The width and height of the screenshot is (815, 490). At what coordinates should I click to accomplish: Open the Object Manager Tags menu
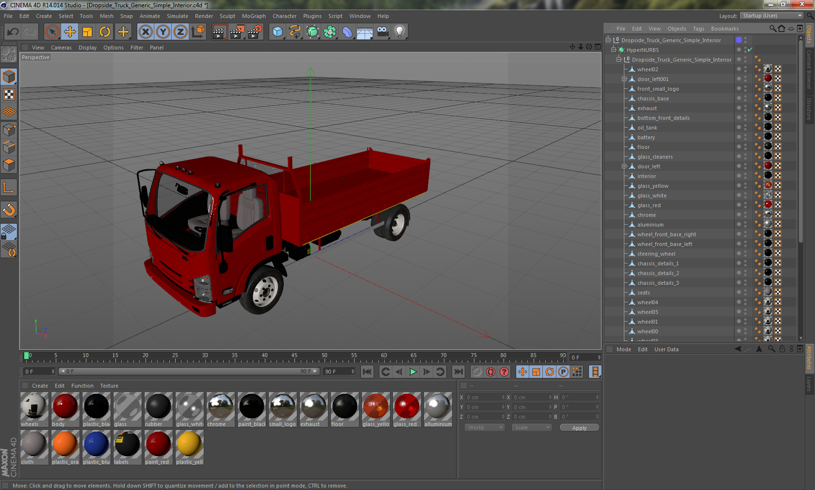(698, 29)
